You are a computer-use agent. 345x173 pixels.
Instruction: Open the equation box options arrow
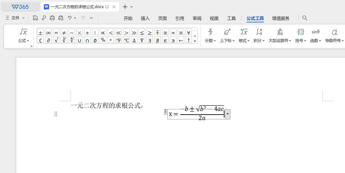click(228, 114)
